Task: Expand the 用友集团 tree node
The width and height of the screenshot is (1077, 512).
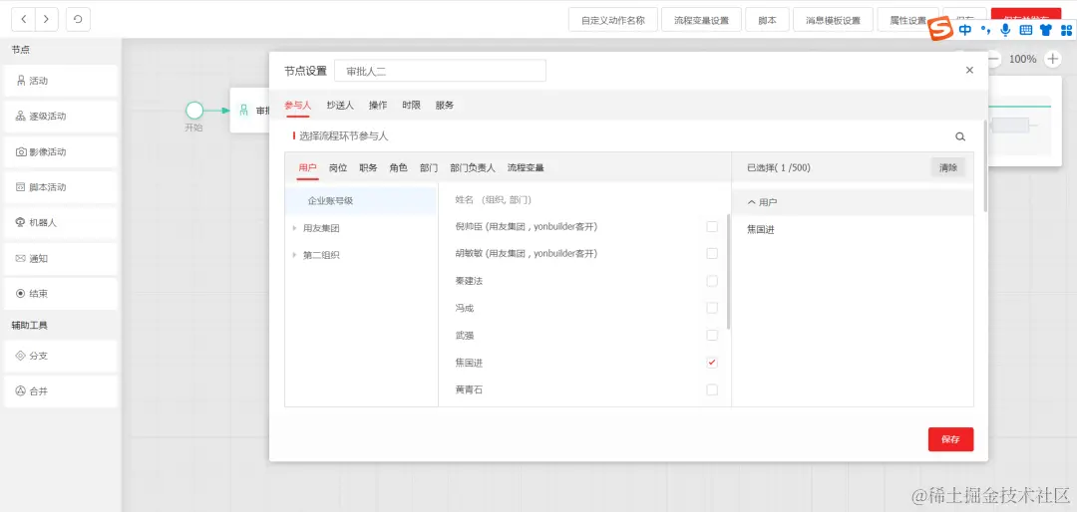Action: pyautogui.click(x=294, y=228)
